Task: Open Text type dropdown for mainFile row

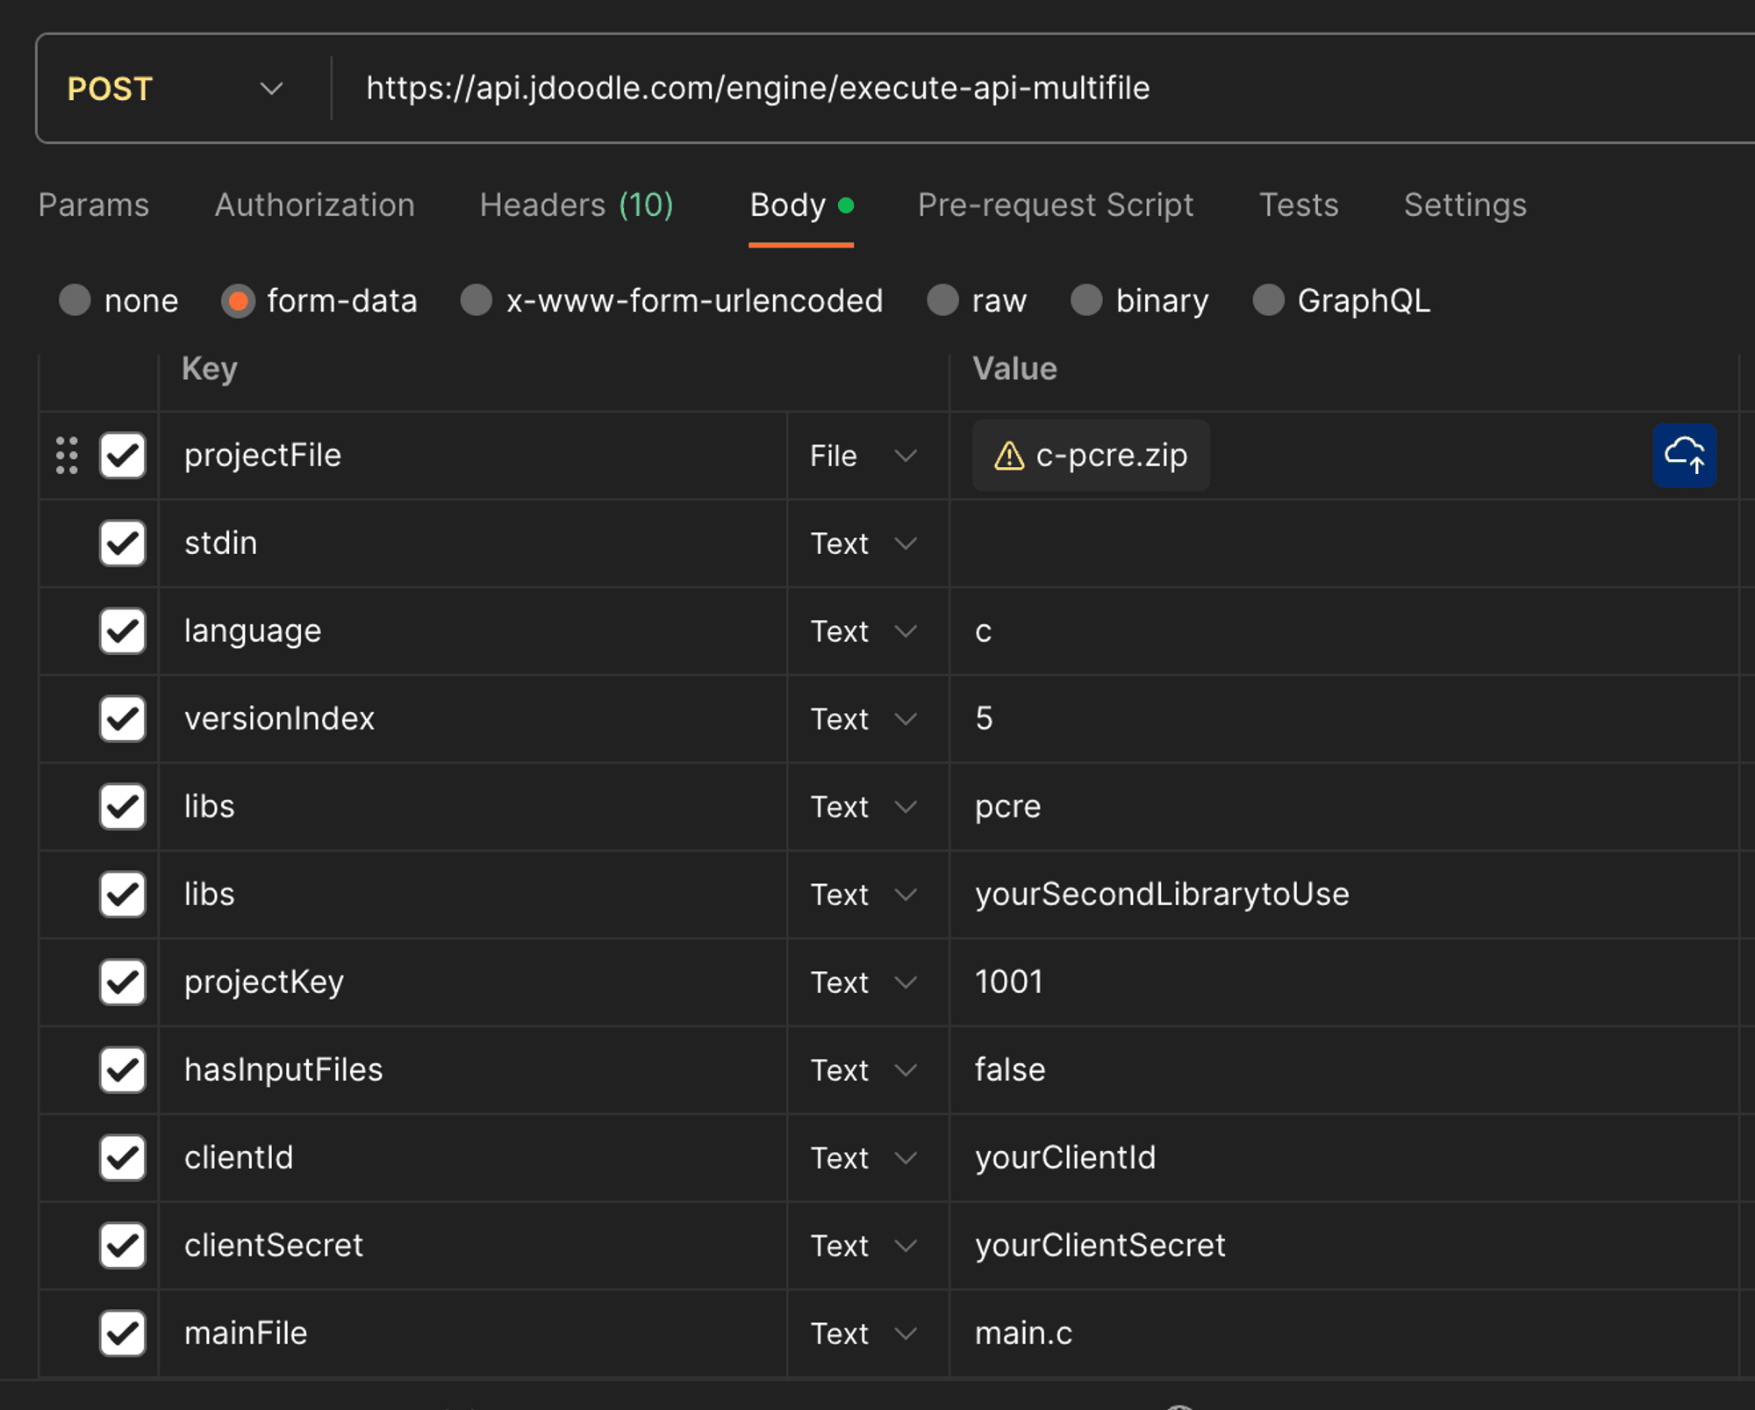Action: point(863,1333)
